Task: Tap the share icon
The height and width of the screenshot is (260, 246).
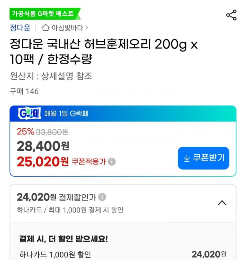Action: 231,15
